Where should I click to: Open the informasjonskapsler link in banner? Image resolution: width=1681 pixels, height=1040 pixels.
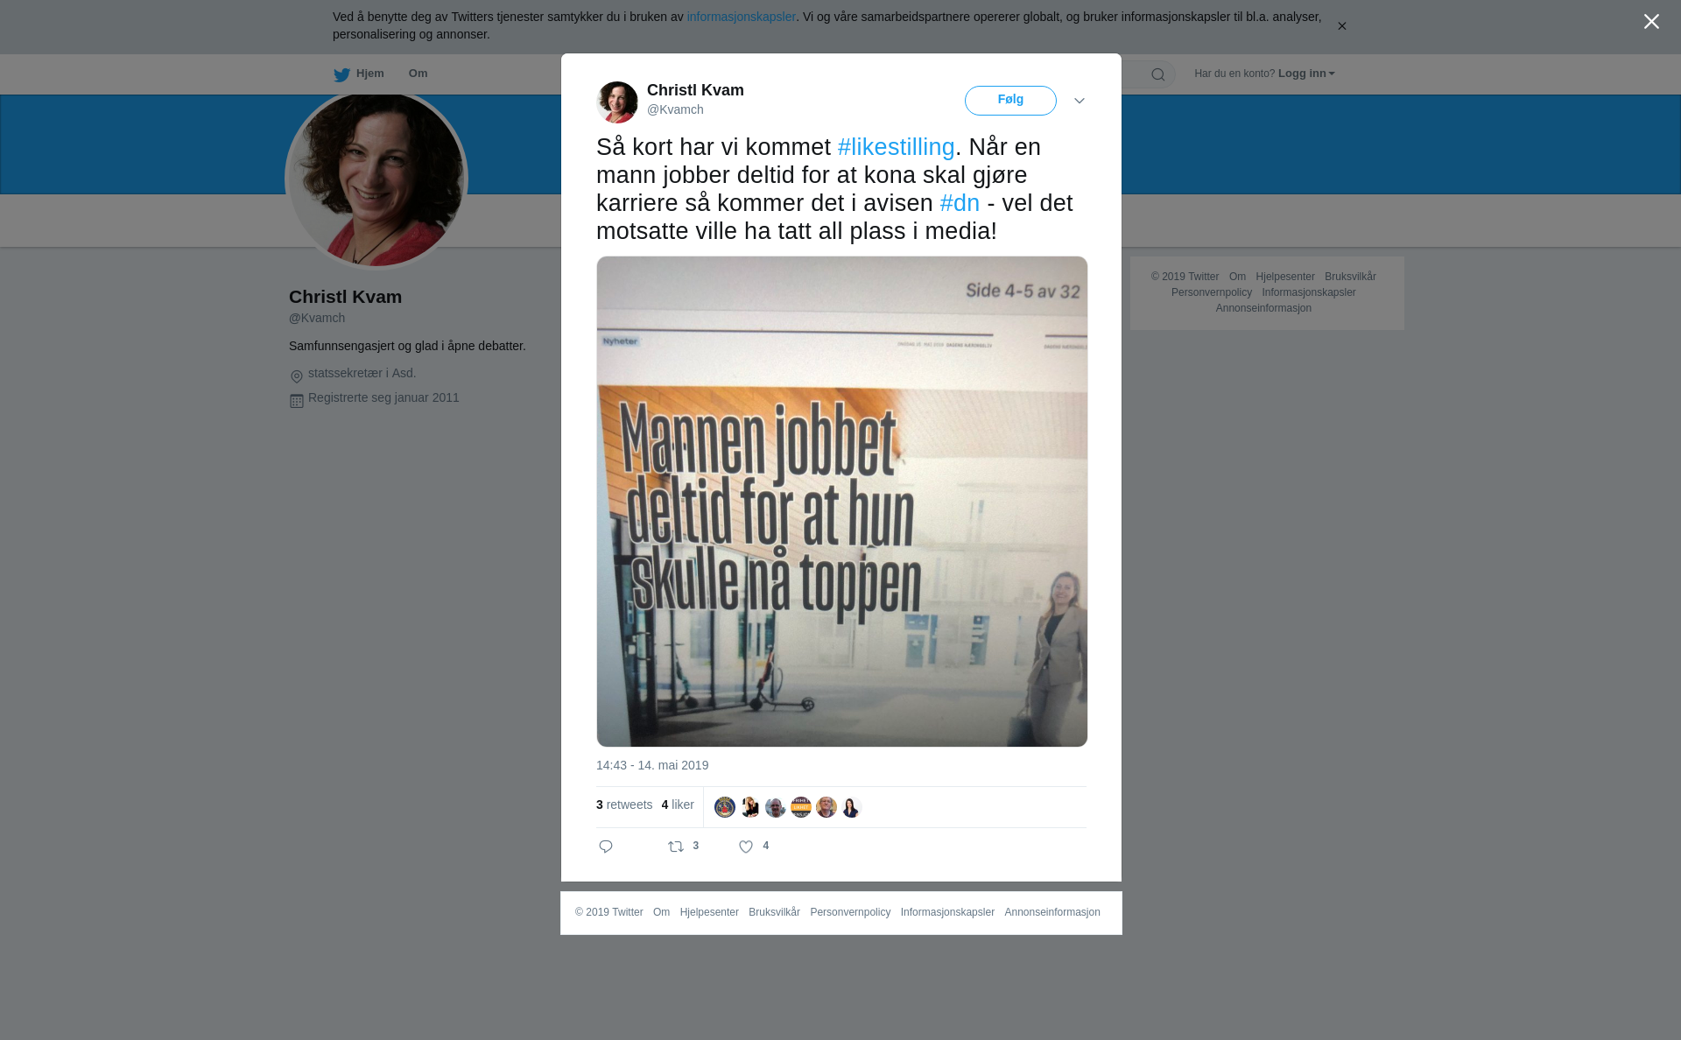(741, 17)
